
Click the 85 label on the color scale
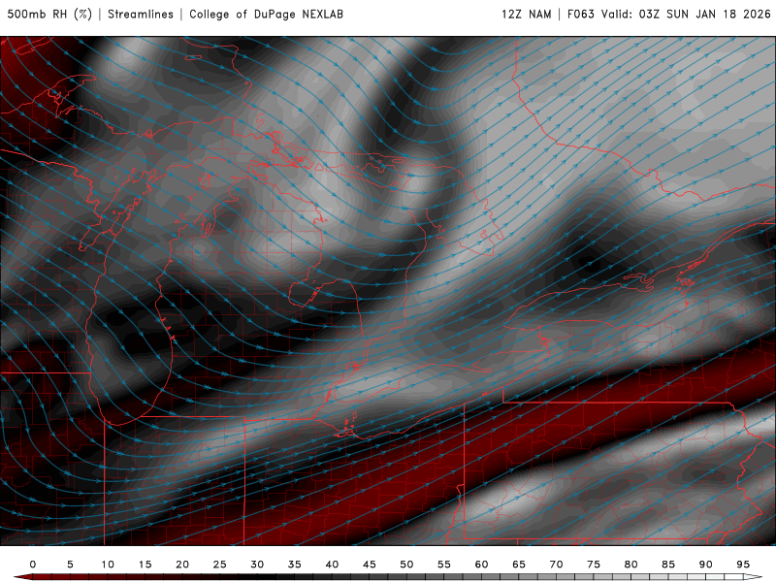point(668,565)
